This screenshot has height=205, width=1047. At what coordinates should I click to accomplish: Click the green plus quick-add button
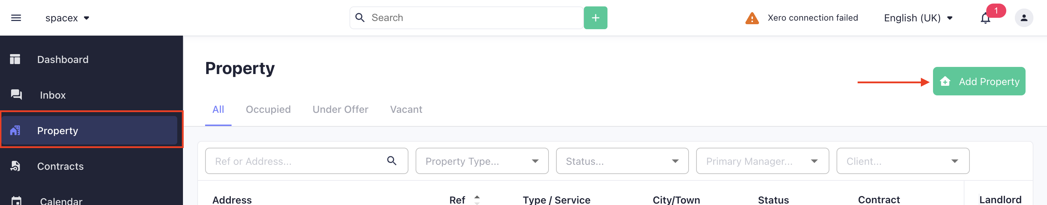595,18
